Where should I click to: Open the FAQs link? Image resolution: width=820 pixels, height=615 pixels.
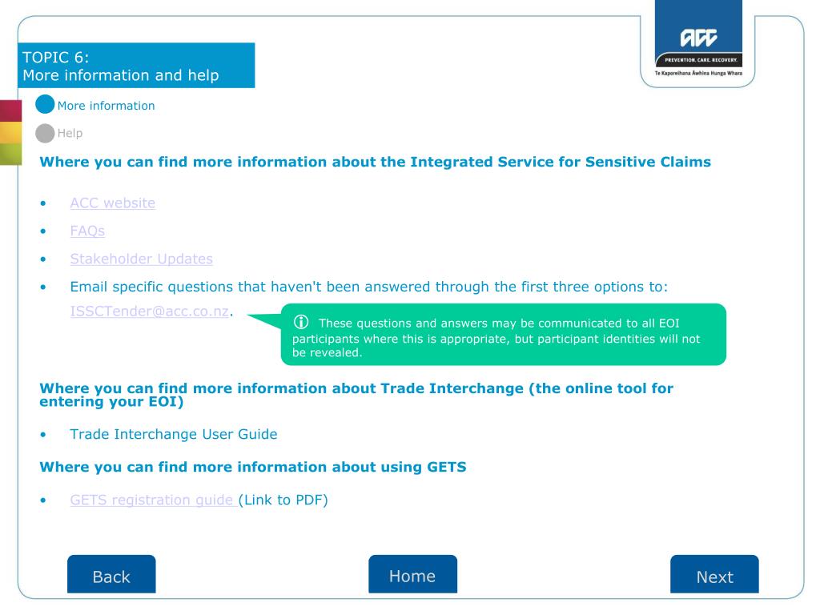coord(87,231)
